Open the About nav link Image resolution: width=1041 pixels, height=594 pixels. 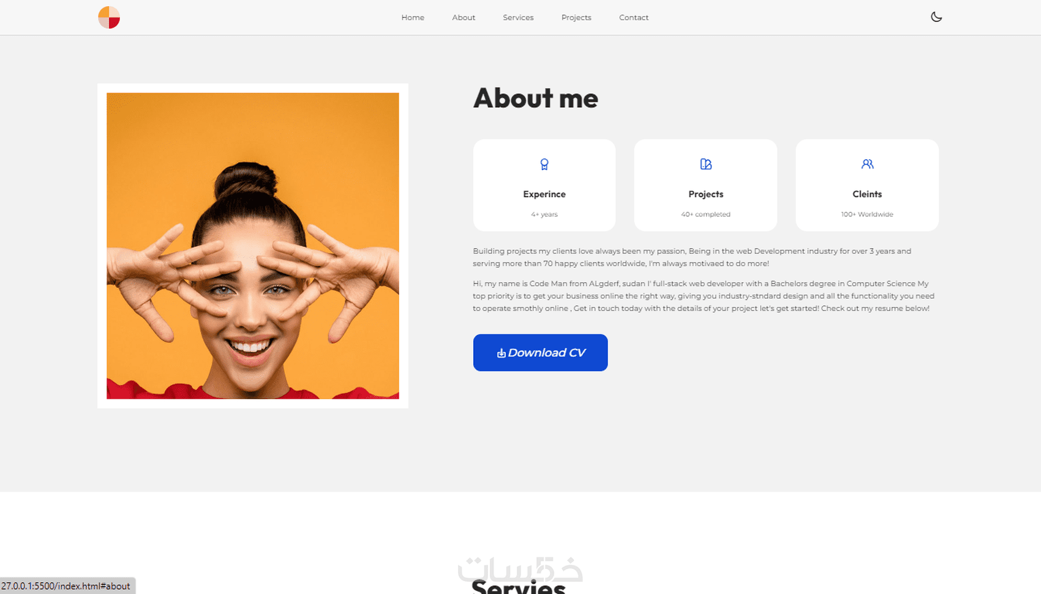pos(464,18)
